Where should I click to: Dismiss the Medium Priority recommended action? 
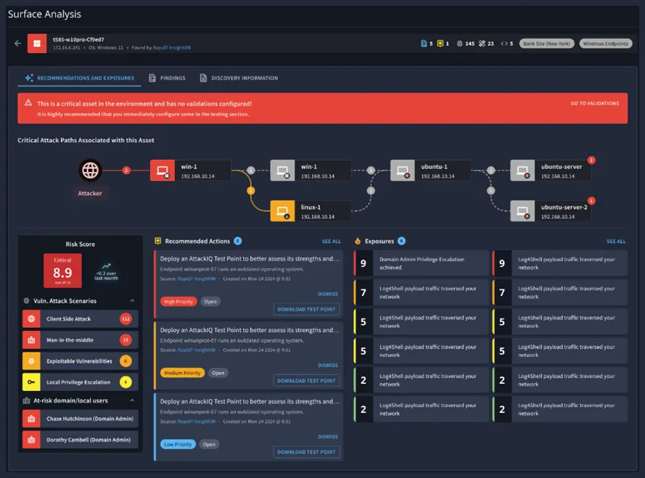click(328, 366)
